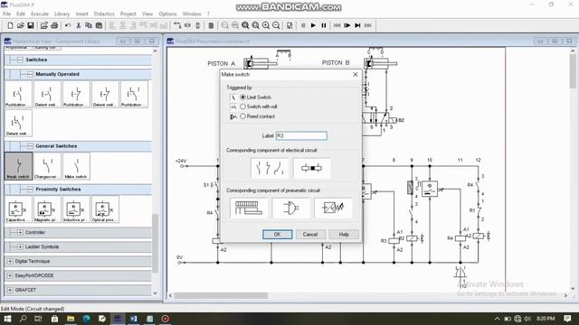This screenshot has height=325, width=579.
Task: Confirm dialog with OK button
Action: [278, 235]
